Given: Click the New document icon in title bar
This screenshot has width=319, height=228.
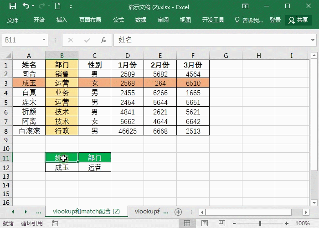Looking at the screenshot, I should [57, 7].
